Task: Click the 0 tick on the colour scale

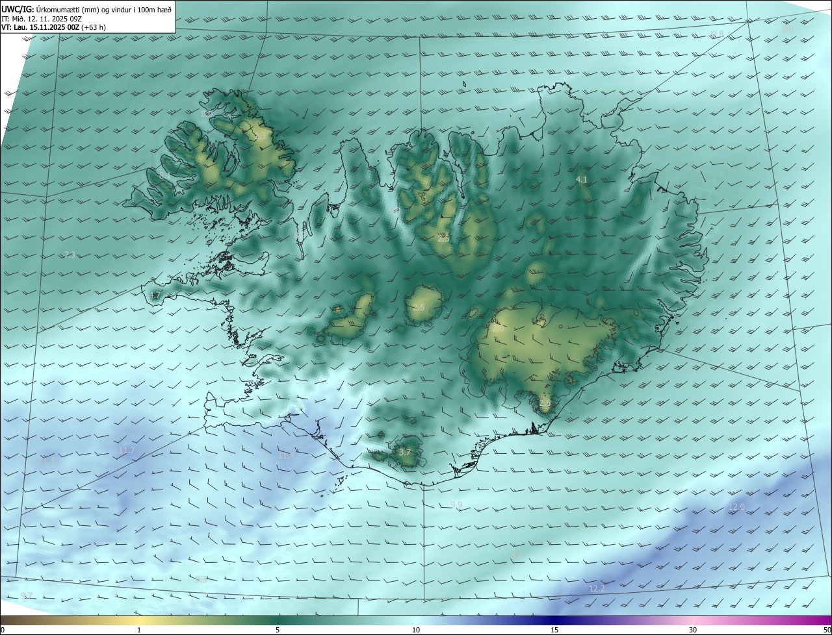Action: [x=2, y=630]
